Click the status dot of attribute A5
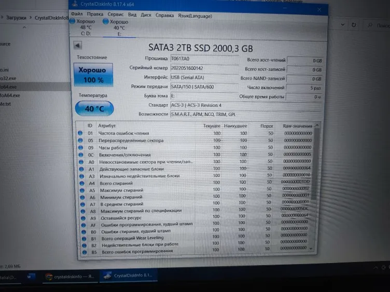 click(x=82, y=191)
